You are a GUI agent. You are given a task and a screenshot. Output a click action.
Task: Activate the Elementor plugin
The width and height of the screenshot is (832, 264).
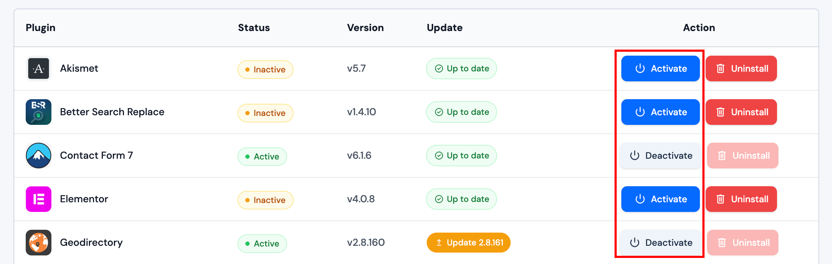[661, 199]
